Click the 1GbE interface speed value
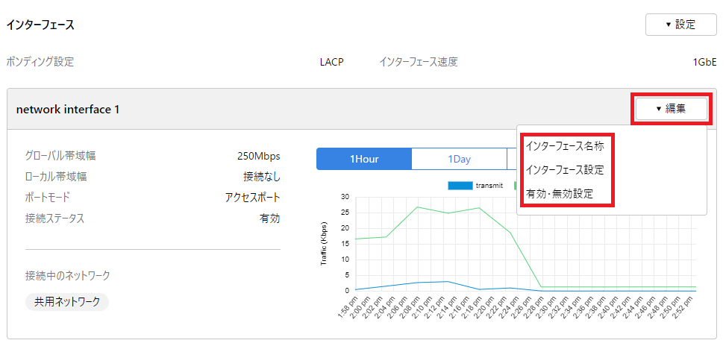The width and height of the screenshot is (726, 349). click(704, 62)
